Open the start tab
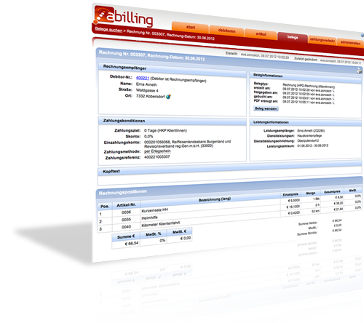 coord(191,28)
